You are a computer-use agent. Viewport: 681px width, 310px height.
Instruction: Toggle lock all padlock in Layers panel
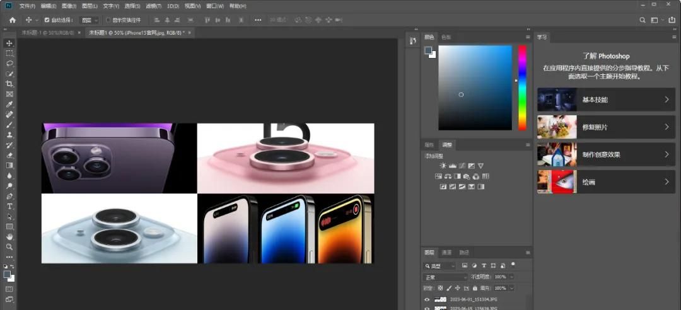click(x=475, y=288)
